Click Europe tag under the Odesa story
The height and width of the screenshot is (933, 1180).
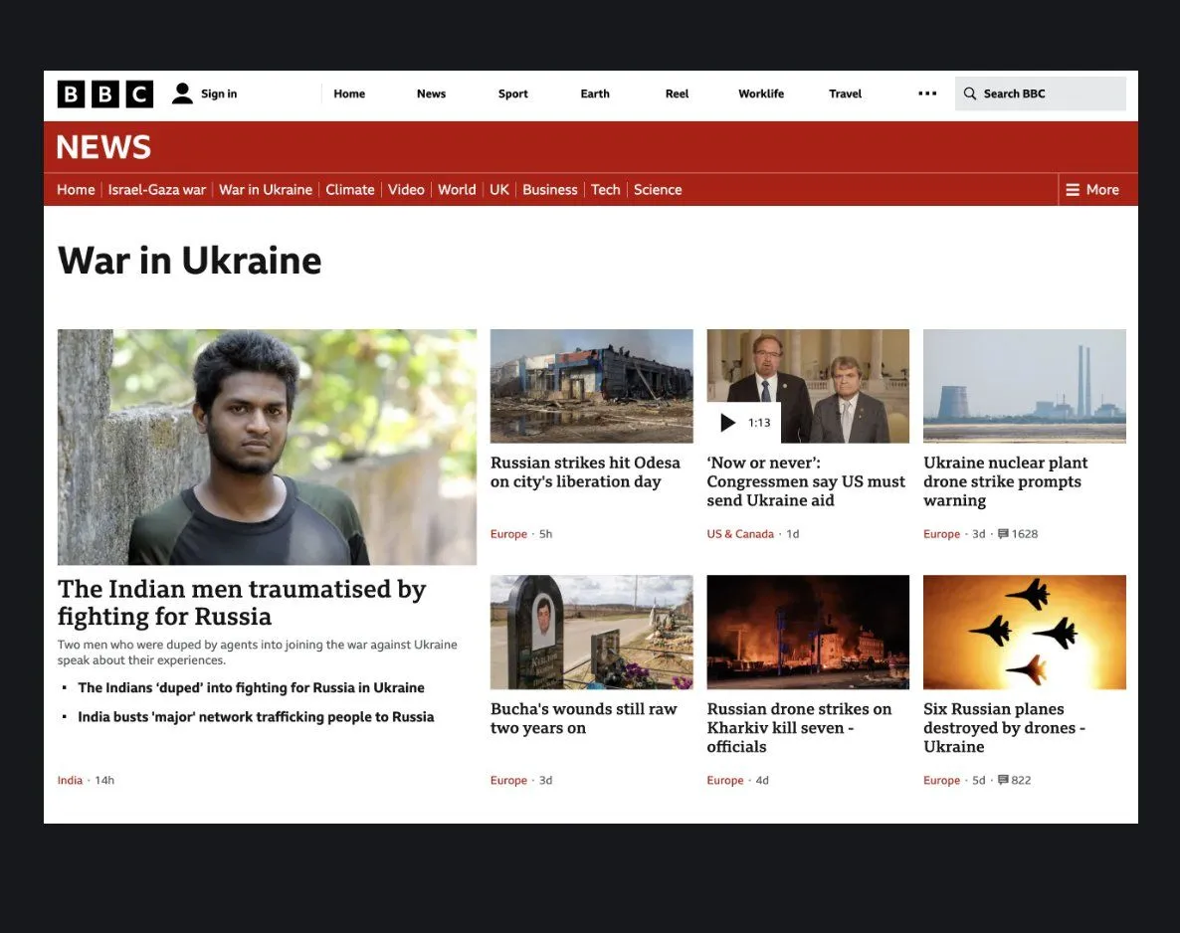click(x=508, y=533)
